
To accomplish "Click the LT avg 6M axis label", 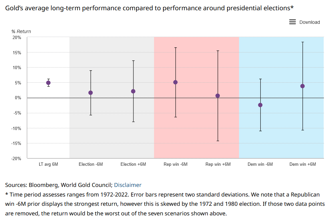I will (48, 164).
